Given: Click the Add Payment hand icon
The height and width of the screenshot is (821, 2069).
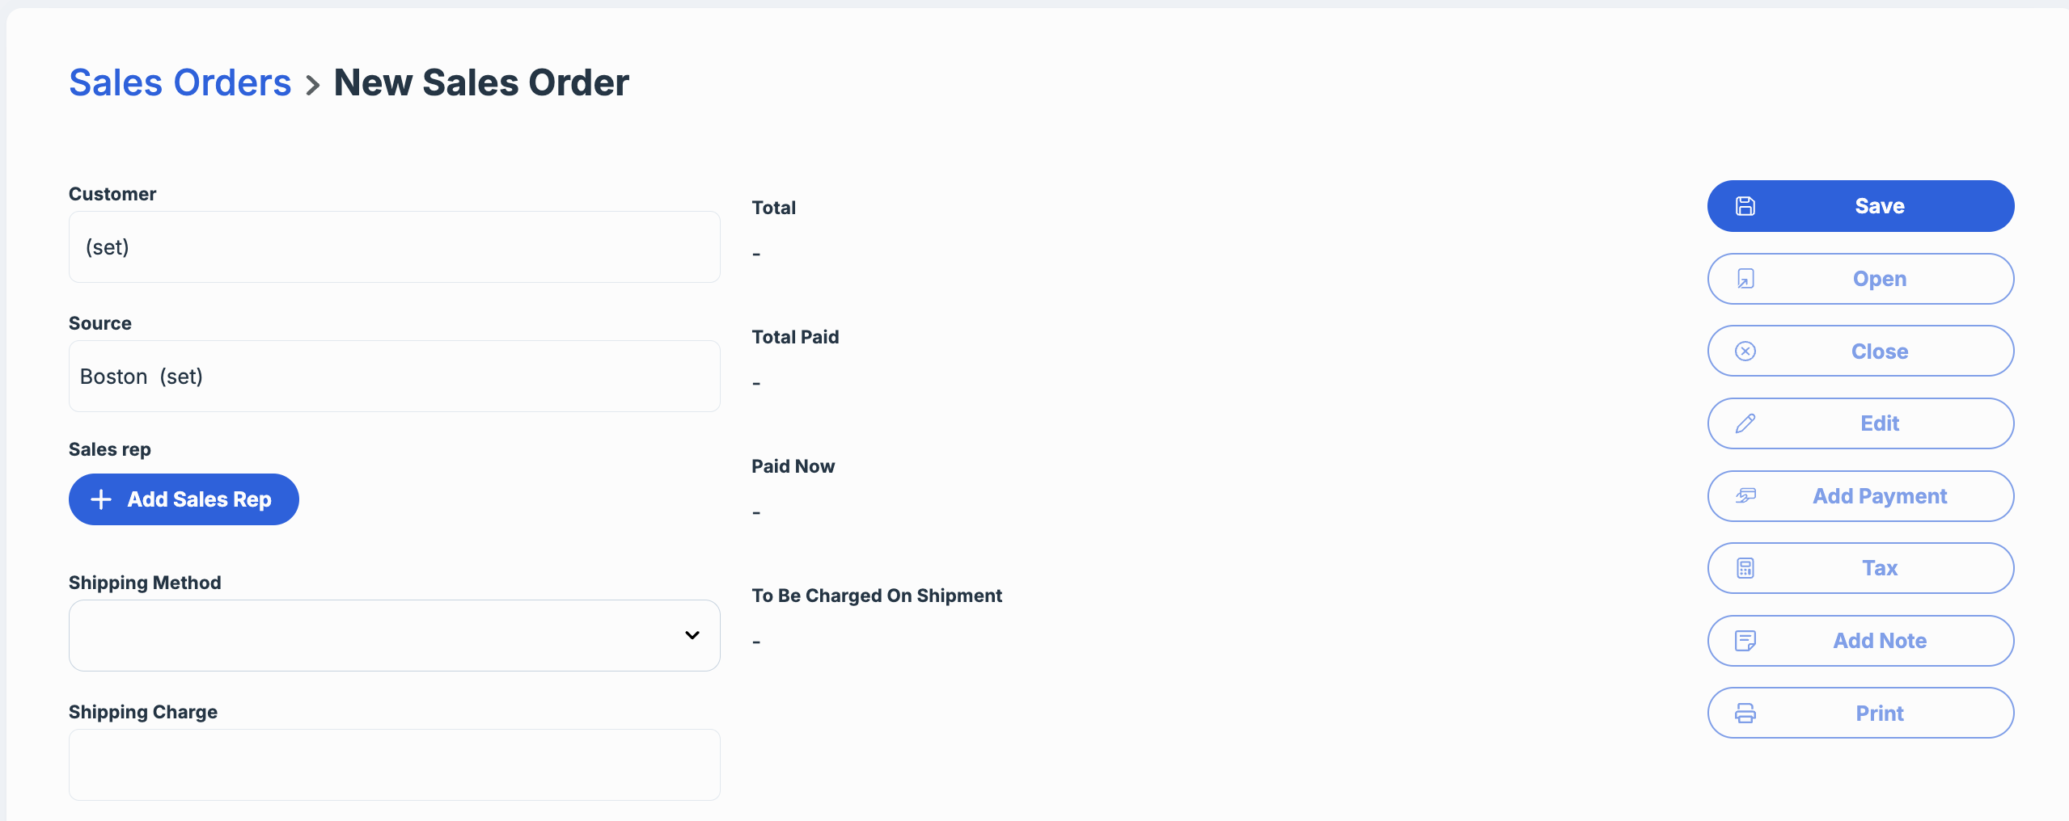Looking at the screenshot, I should tap(1745, 495).
